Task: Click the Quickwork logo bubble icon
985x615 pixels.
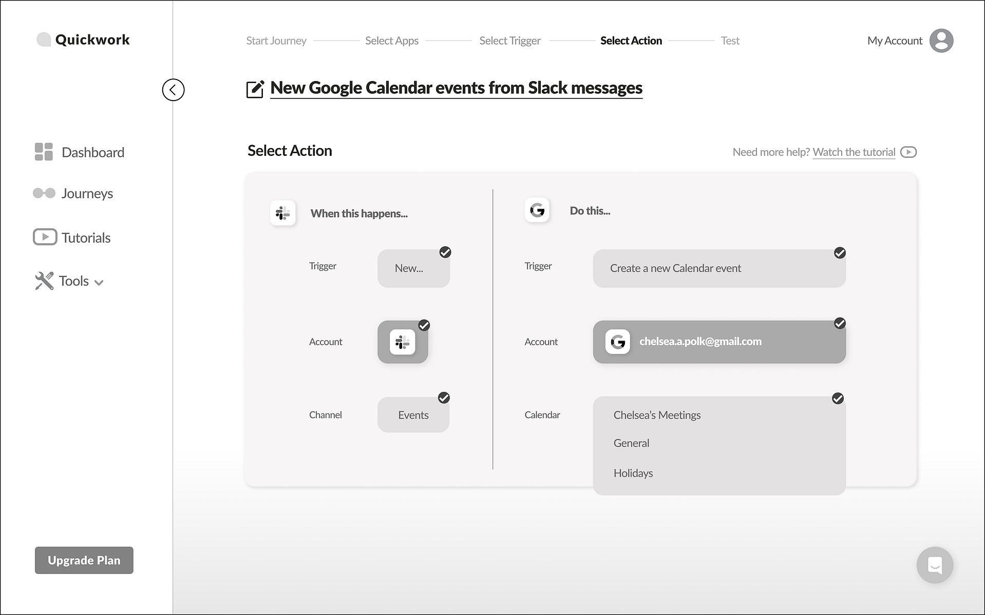Action: coord(44,39)
